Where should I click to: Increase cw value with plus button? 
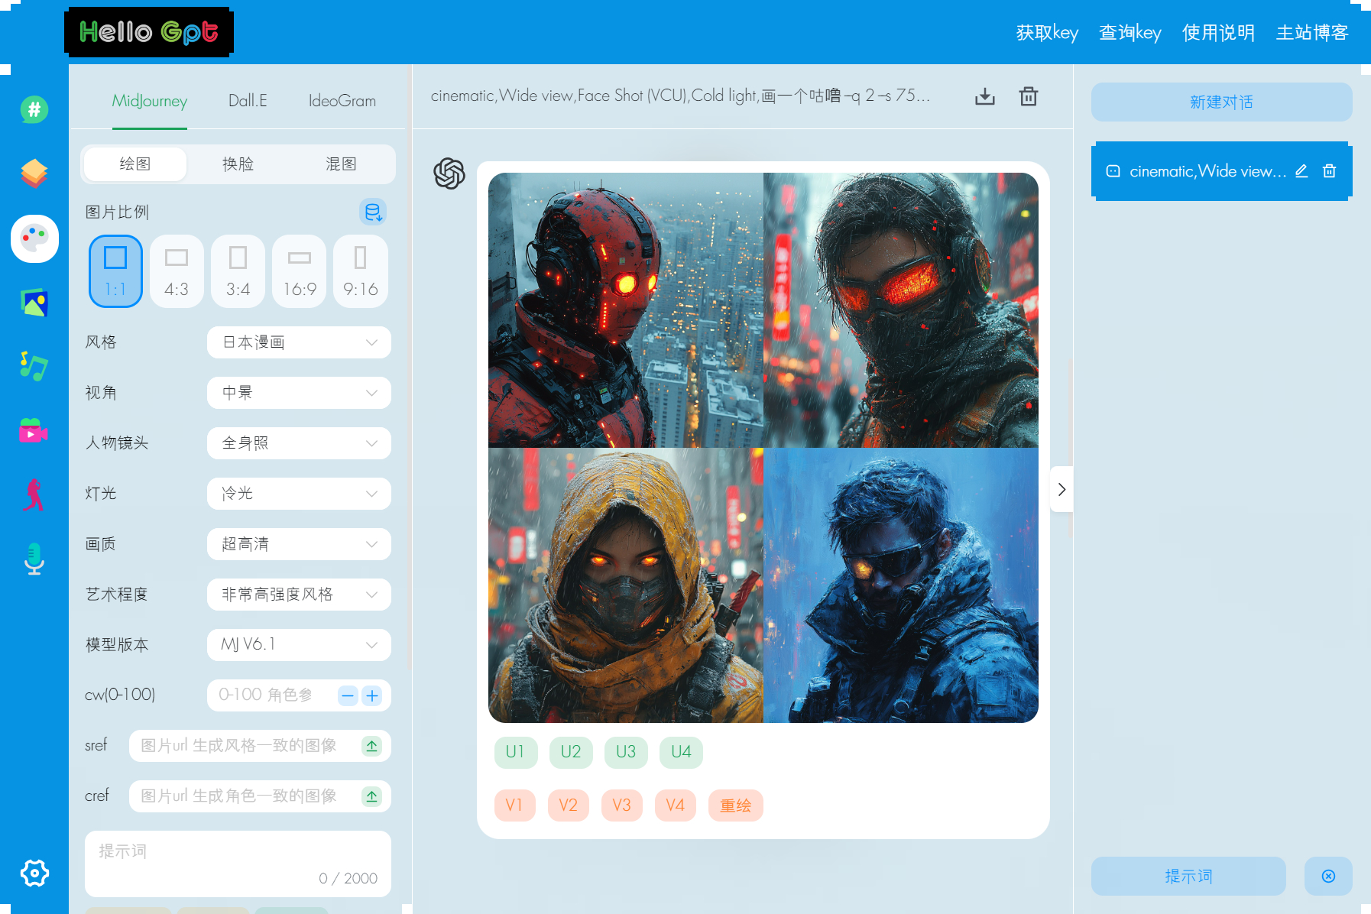(372, 695)
